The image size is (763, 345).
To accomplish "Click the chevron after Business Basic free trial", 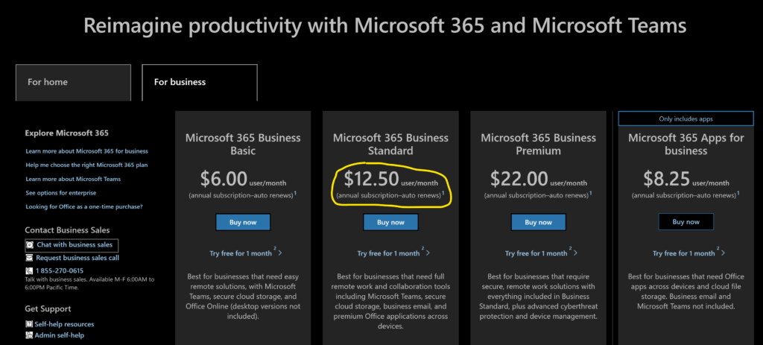I will tap(280, 253).
